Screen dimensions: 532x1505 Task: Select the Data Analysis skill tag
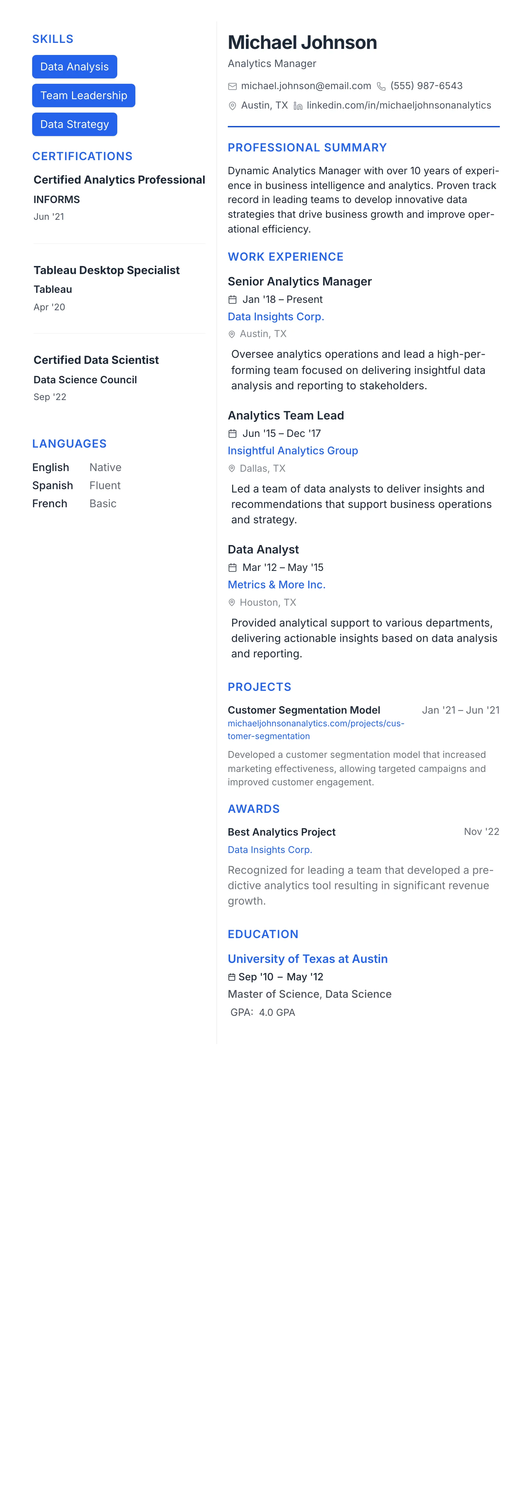coord(75,67)
